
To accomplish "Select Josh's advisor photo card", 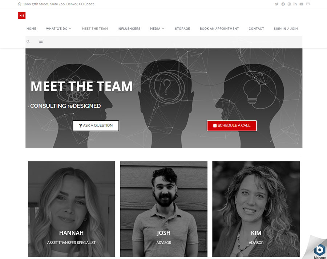I will (164, 209).
